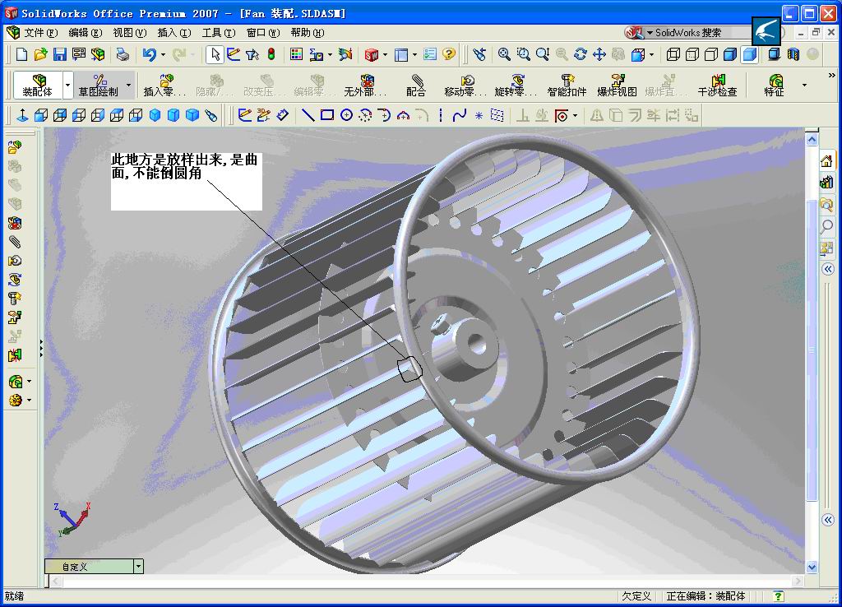Select the Mate (配合) tool
The width and height of the screenshot is (842, 607).
(x=417, y=84)
